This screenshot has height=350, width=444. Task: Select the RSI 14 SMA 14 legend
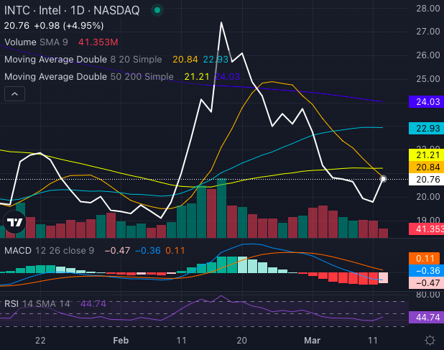click(37, 303)
